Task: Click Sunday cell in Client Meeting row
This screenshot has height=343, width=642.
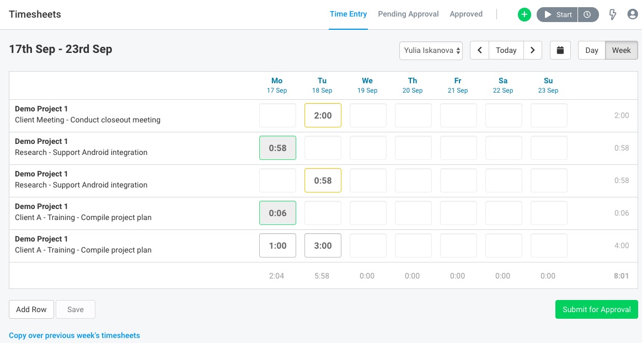Action: 549,115
